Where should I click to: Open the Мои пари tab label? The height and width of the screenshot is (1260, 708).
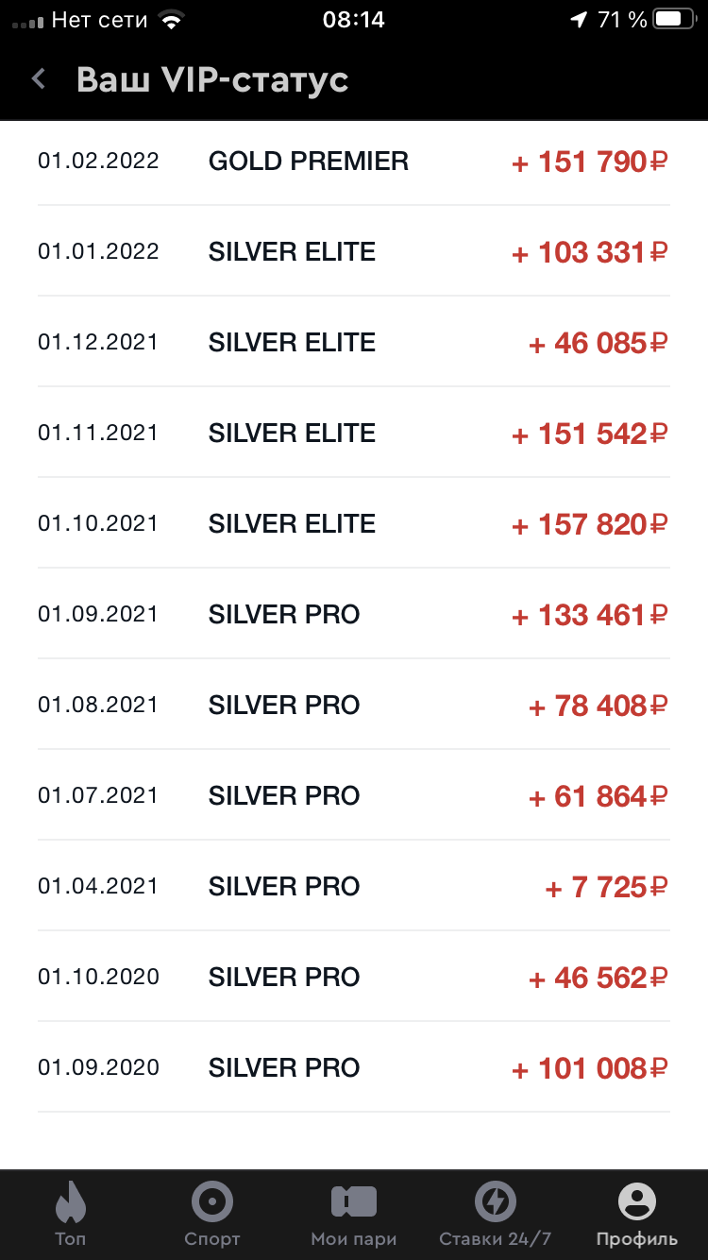354,1239
